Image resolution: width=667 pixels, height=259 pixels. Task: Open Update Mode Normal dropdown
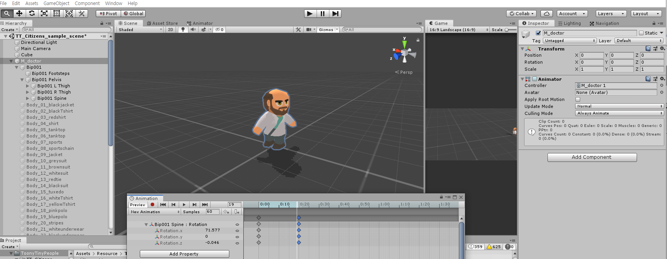(x=619, y=106)
